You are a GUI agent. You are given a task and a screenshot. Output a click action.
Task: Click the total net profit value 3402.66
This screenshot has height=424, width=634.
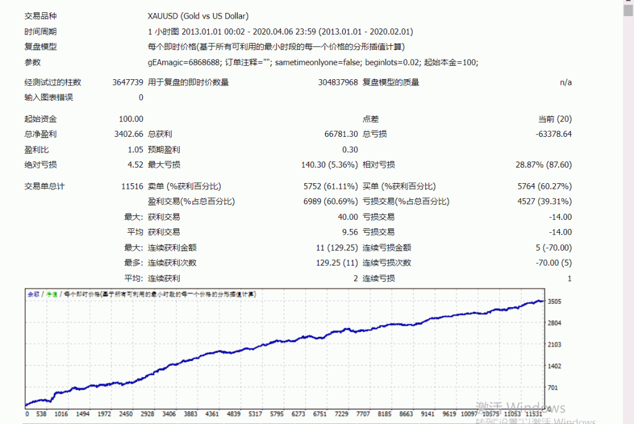(129, 134)
